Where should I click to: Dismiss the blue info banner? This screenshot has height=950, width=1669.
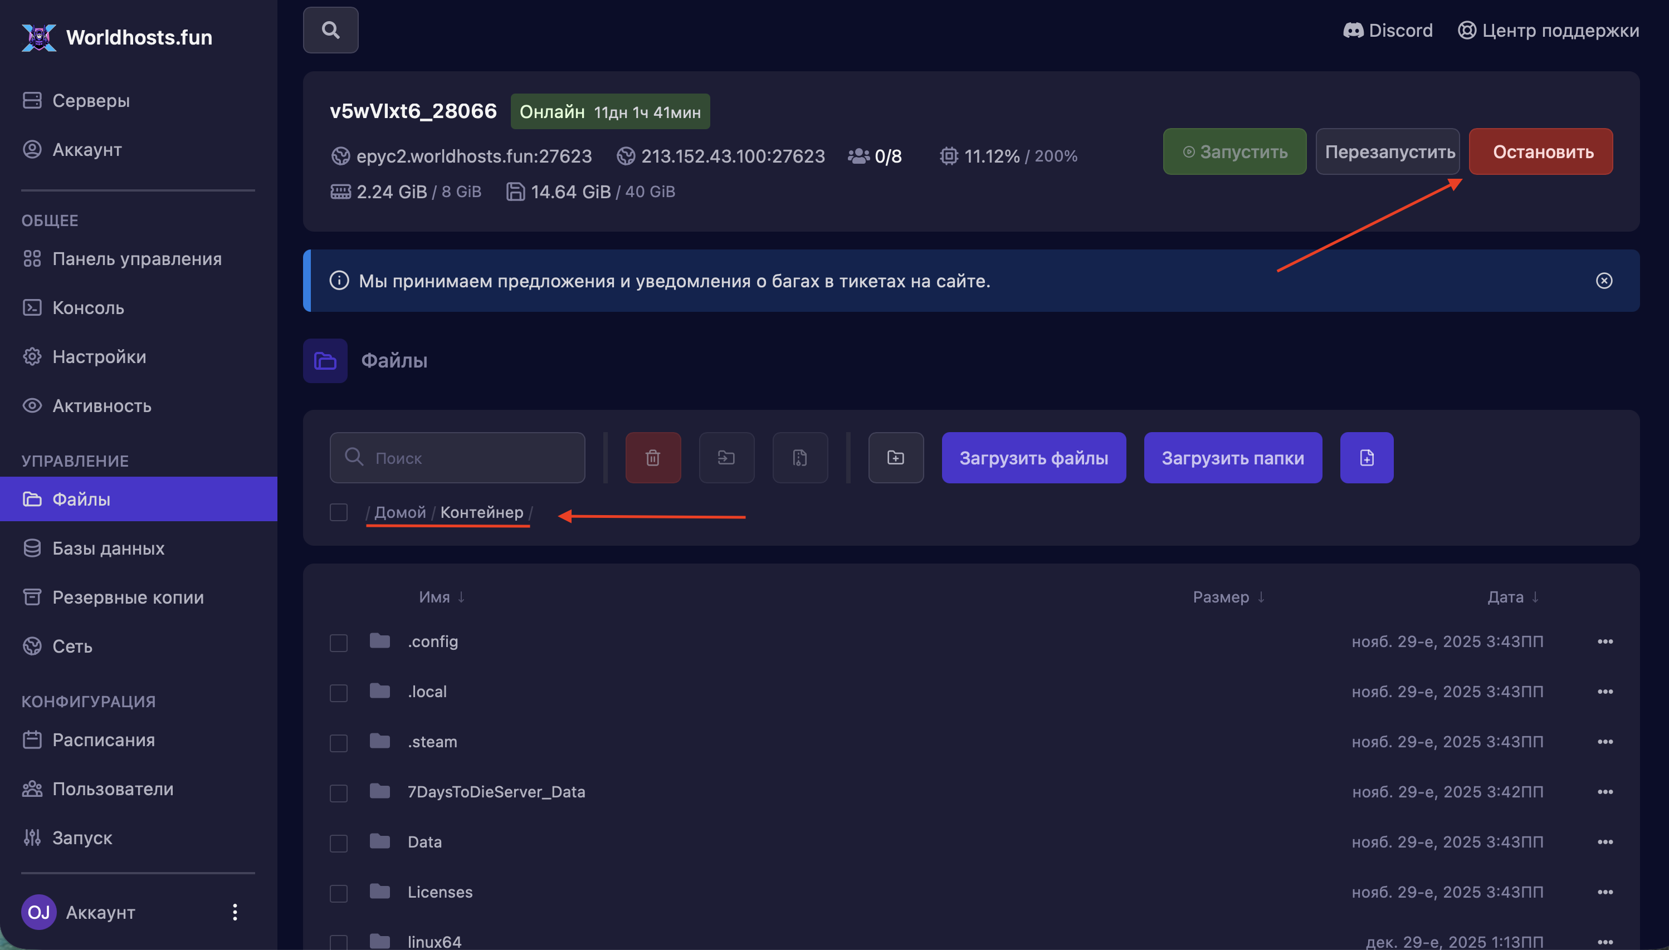[x=1604, y=281]
